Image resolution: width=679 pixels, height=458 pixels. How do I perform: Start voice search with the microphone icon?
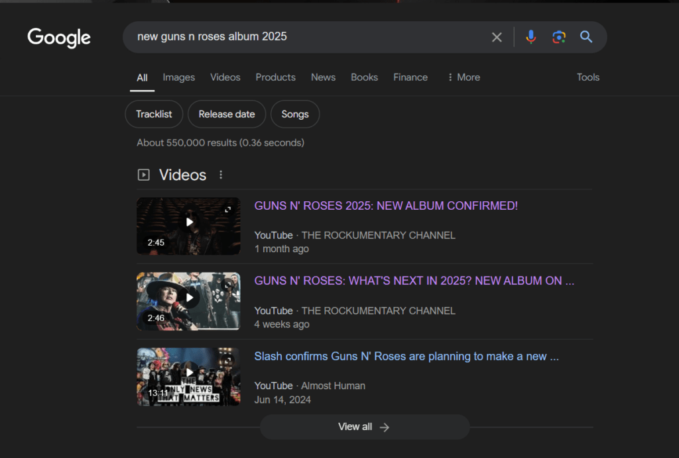531,37
